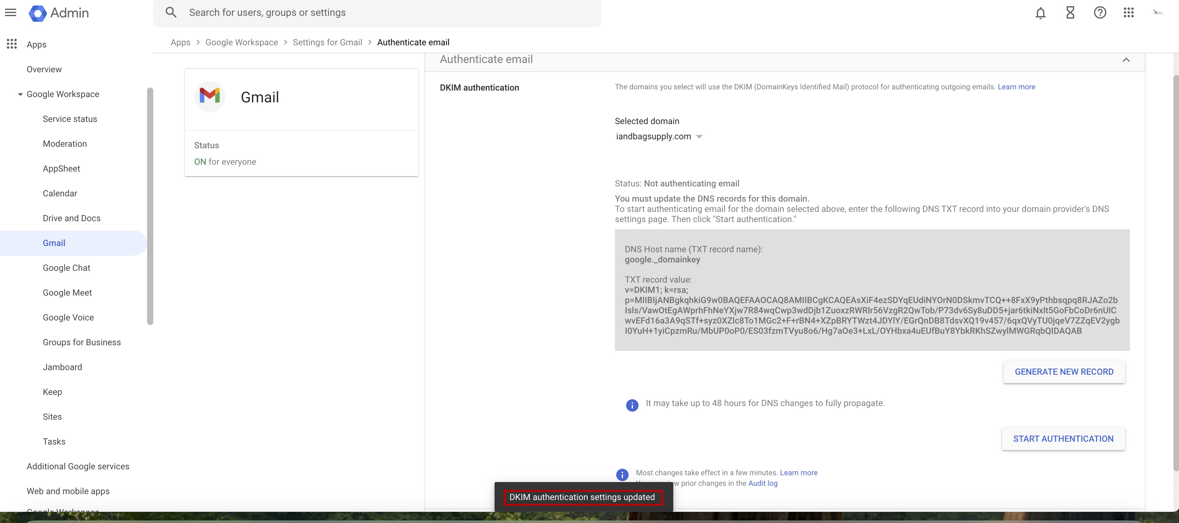The image size is (1179, 523).
Task: Open the main hamburger menu
Action: tap(11, 12)
